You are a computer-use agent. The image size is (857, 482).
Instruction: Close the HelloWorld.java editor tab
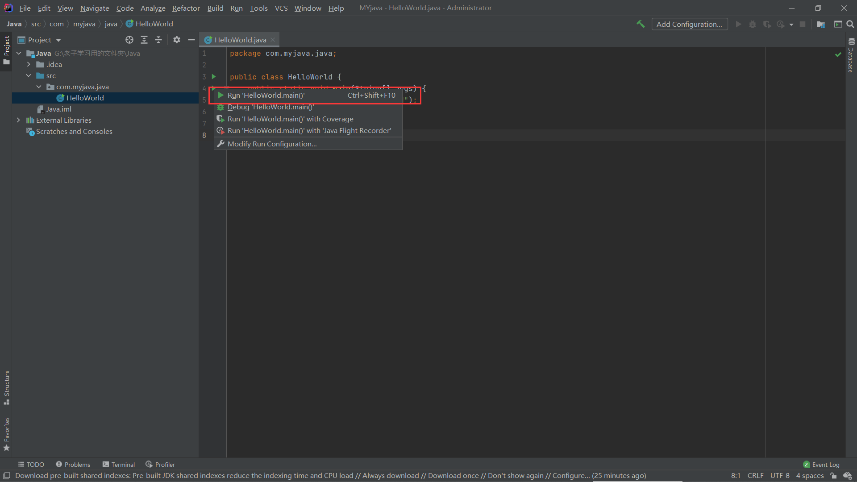coord(273,40)
